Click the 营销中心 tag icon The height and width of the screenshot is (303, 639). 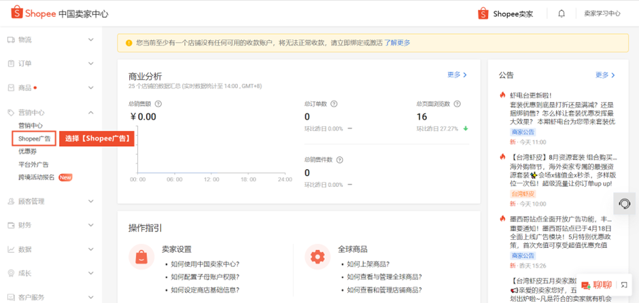point(11,112)
